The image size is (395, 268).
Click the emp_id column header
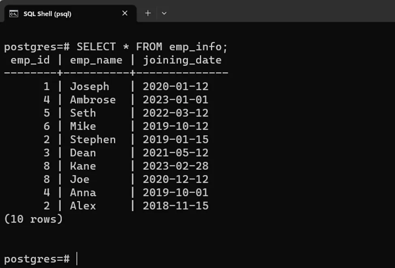click(30, 61)
